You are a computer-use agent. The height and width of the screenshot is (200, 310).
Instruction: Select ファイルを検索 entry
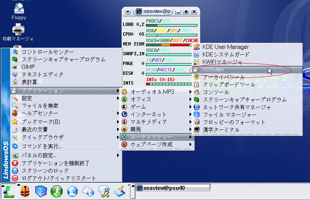tap(66, 106)
